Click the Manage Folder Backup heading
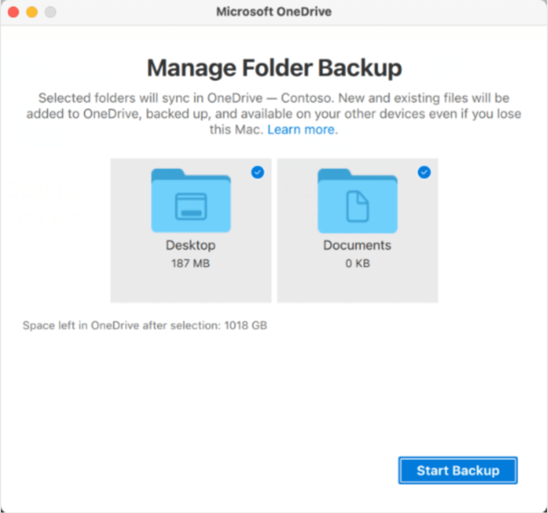The width and height of the screenshot is (548, 513). 274,69
